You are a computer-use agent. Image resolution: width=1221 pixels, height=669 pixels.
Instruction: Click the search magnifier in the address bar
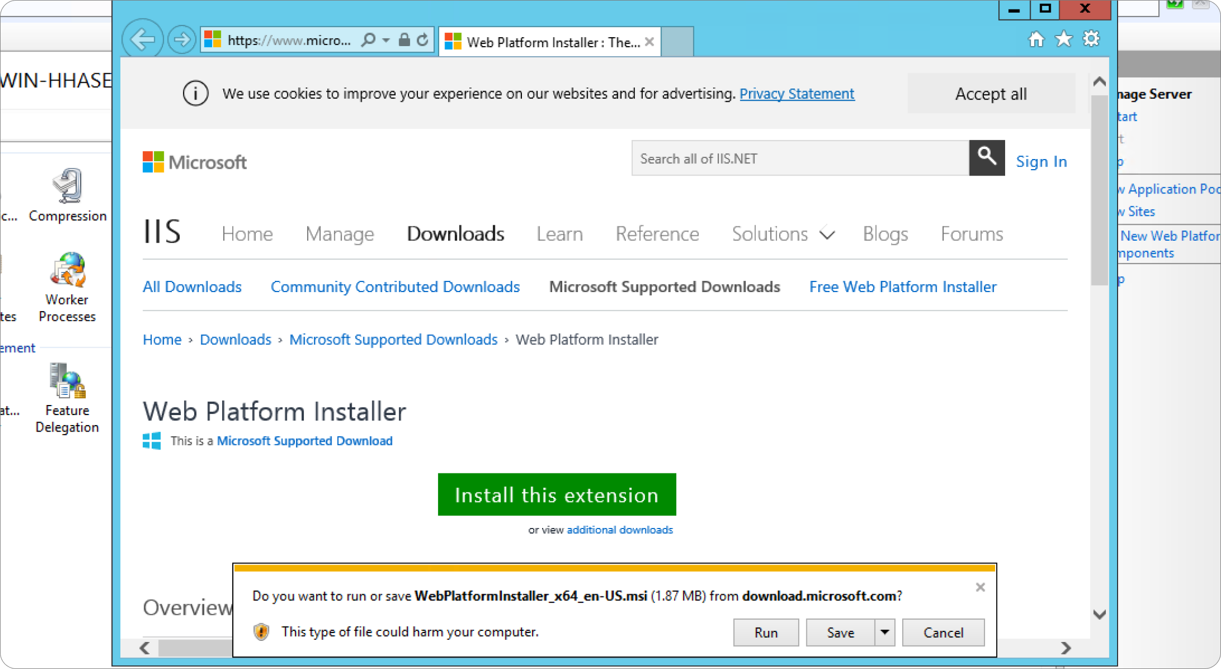point(368,40)
